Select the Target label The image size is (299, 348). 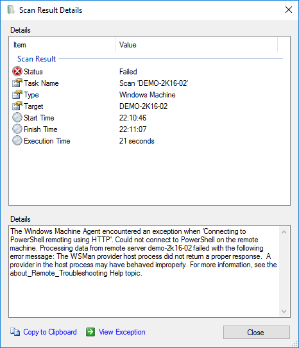point(33,106)
